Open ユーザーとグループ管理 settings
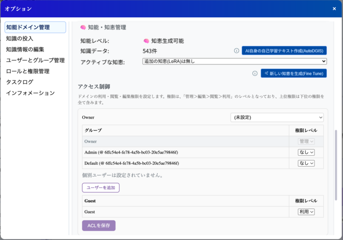This screenshot has width=343, height=240. pyautogui.click(x=35, y=61)
